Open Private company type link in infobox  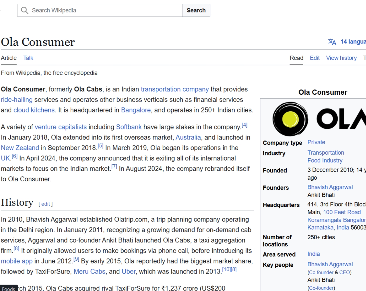pos(316,142)
